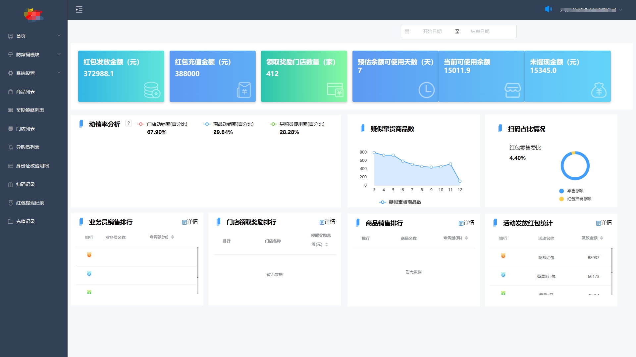Open 扫码记录 in the sidebar
Screen dimensions: 636x357
point(34,184)
